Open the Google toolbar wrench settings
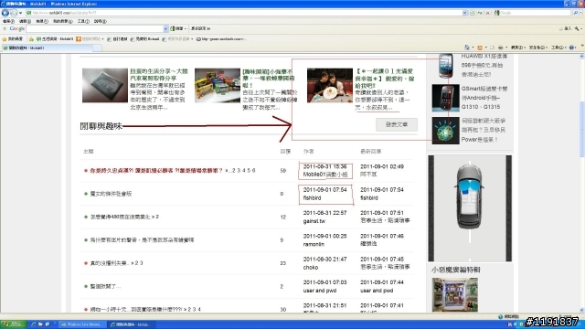 [577, 28]
